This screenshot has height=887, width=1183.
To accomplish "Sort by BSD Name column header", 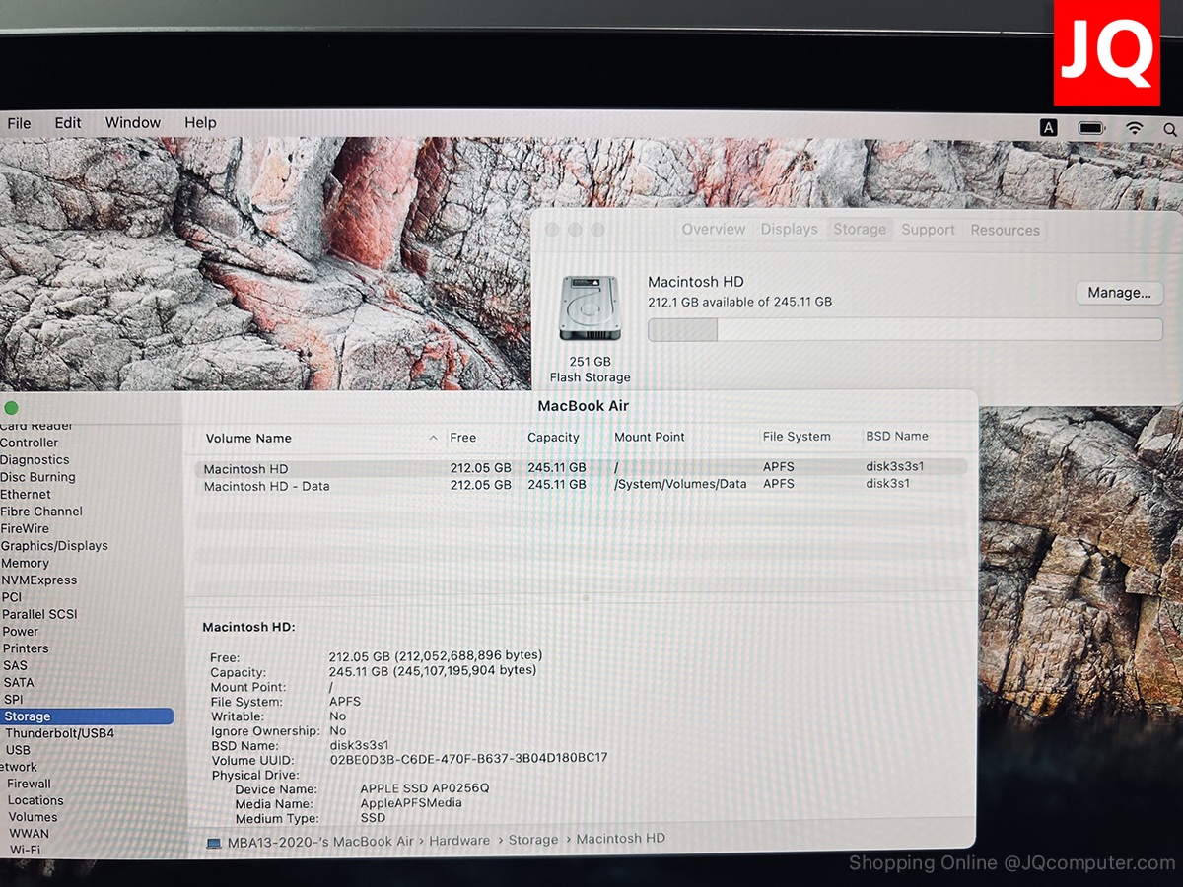I will pyautogui.click(x=897, y=436).
